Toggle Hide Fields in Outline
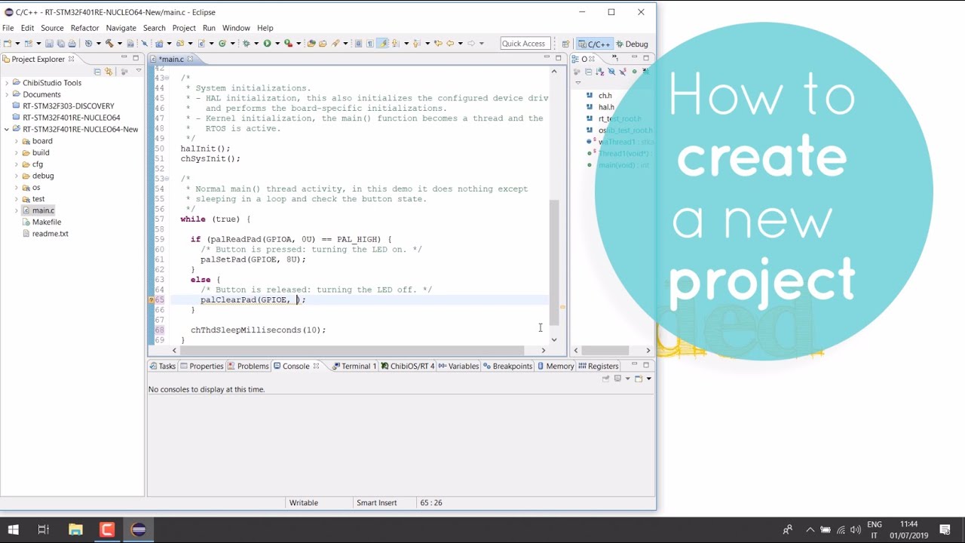 tap(611, 72)
